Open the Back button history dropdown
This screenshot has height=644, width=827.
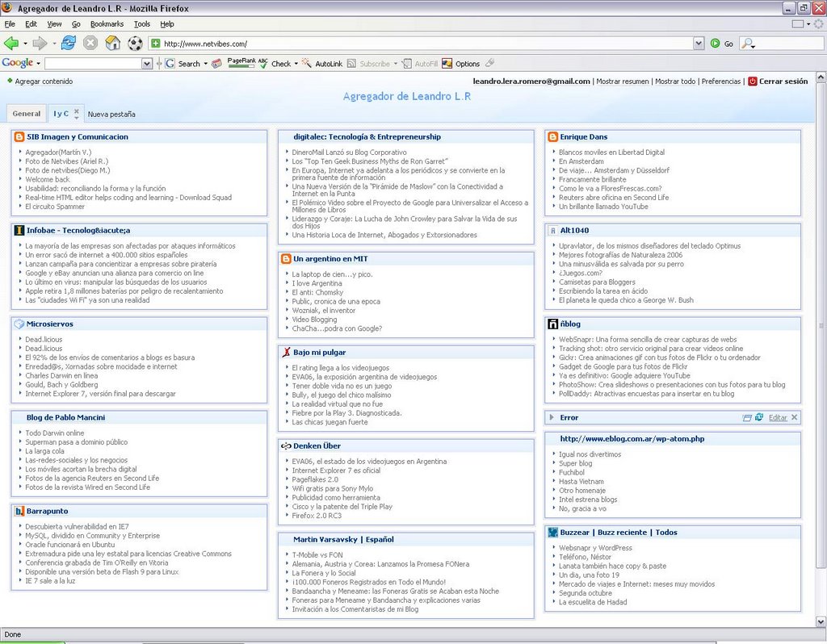(x=25, y=44)
